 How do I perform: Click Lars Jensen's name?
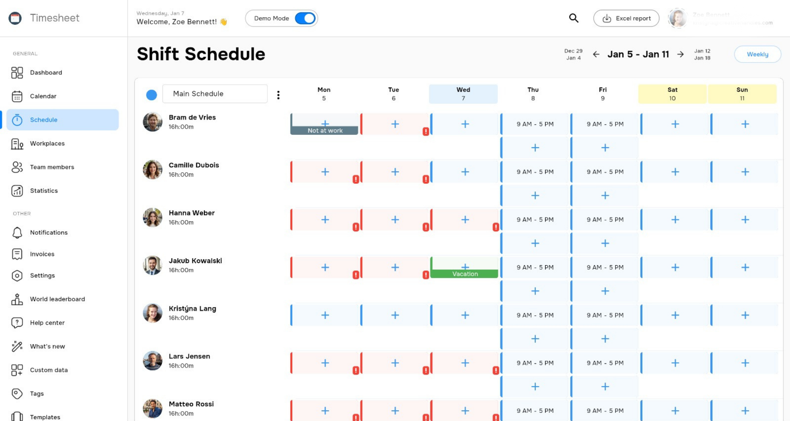(189, 356)
